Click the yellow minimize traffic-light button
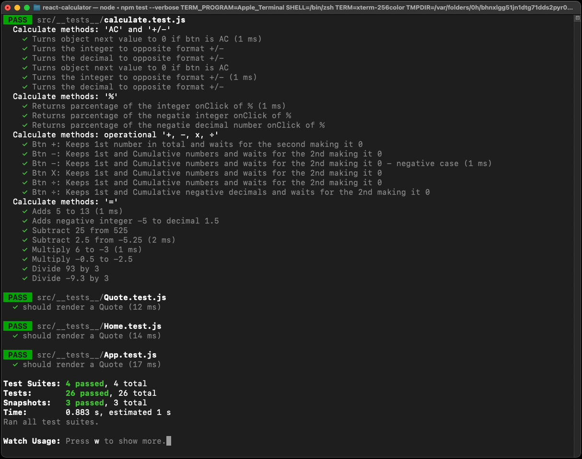This screenshot has height=459, width=582. tap(17, 7)
